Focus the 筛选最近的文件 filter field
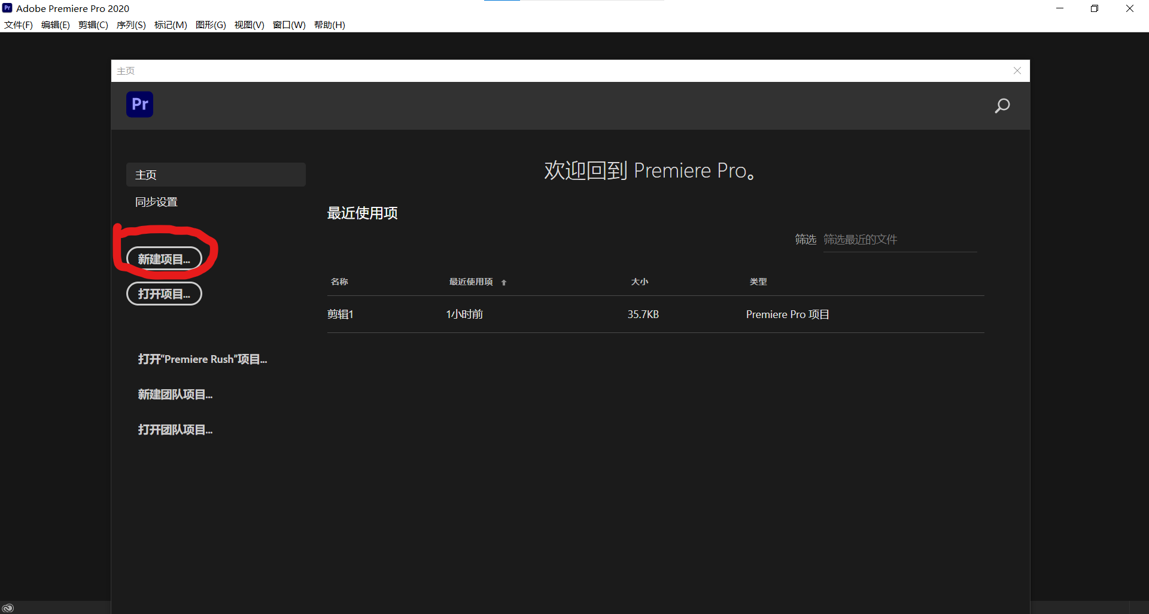This screenshot has width=1149, height=614. (899, 240)
